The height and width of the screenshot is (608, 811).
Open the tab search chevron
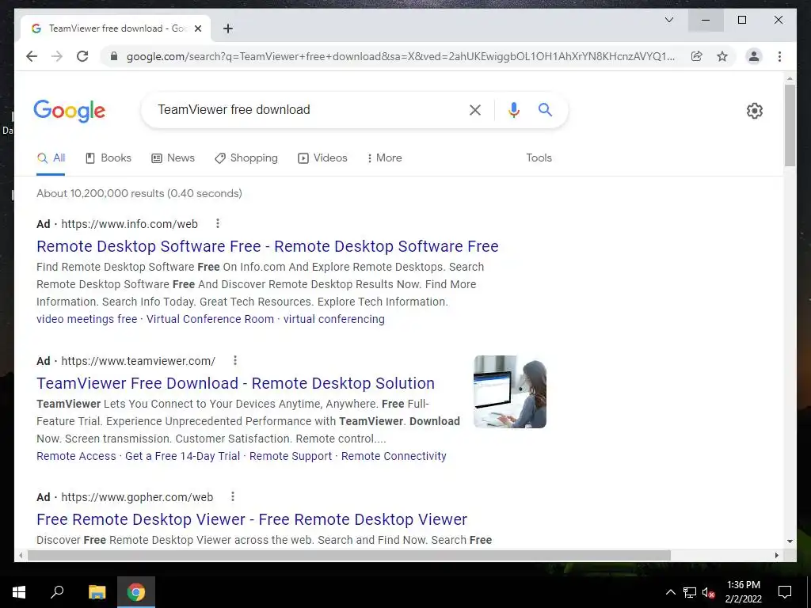click(668, 20)
